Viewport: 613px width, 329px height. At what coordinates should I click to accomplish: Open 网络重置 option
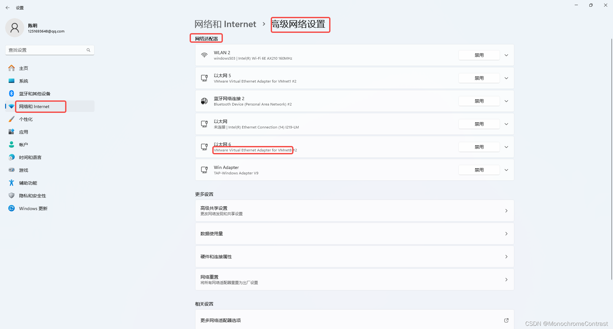(354, 280)
